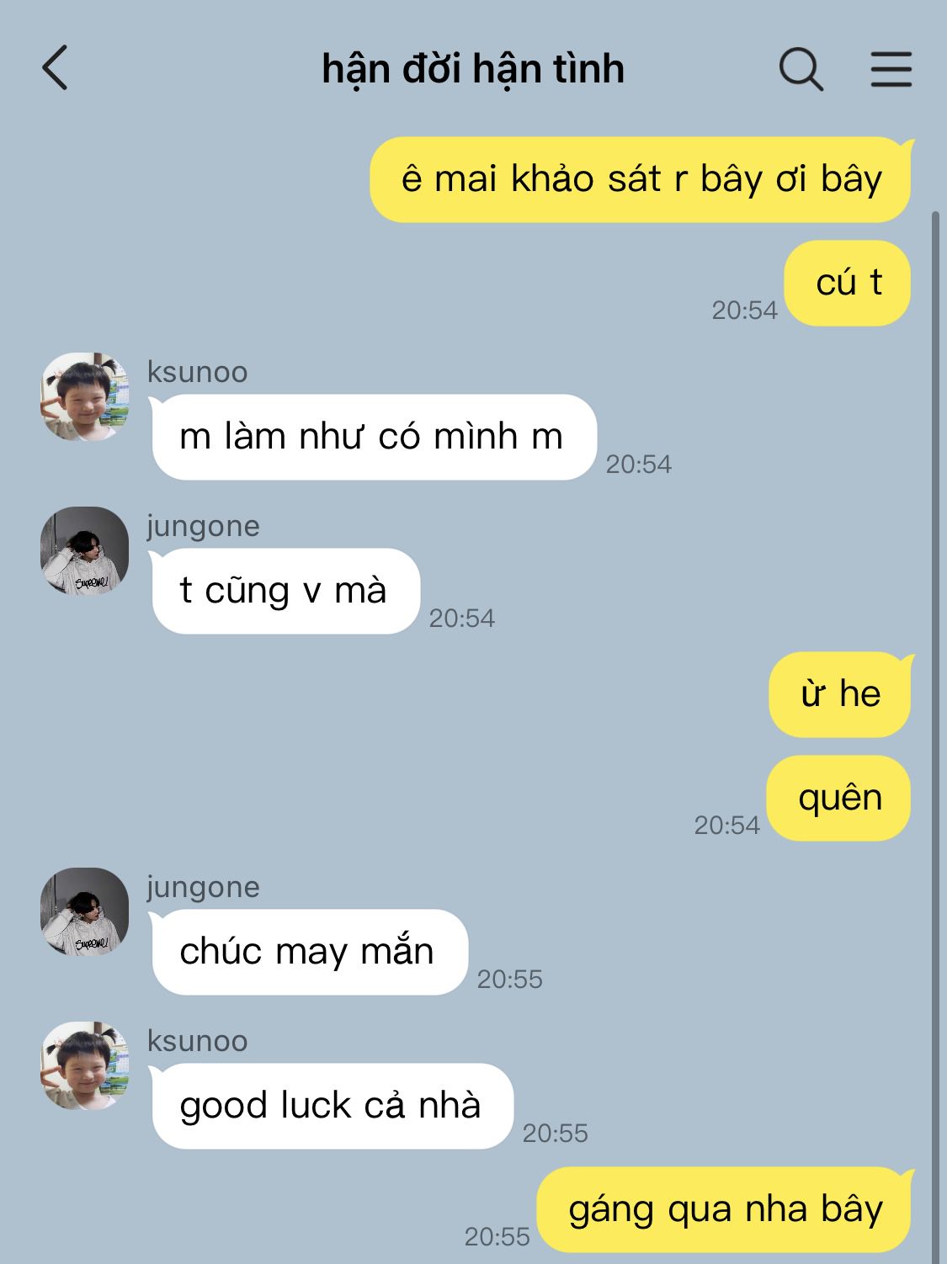Image resolution: width=947 pixels, height=1264 pixels.
Task: Select the yellow 'ê mai khảo sát r bây ơi bây' bubble
Action: tap(641, 180)
